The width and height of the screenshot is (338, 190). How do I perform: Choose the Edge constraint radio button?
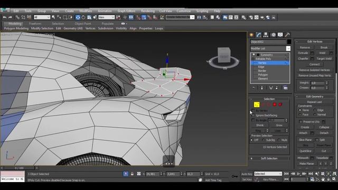point(315,110)
